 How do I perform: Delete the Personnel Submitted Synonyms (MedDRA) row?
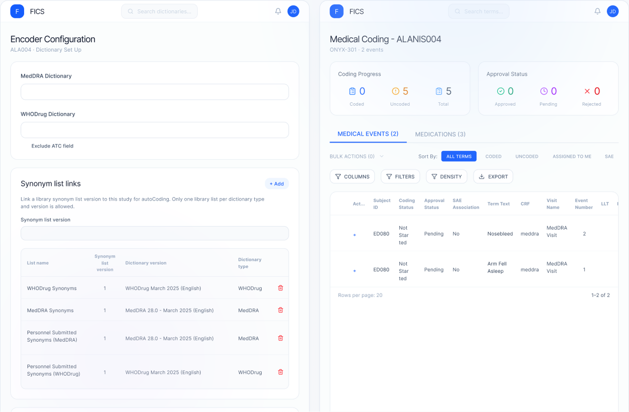280,338
